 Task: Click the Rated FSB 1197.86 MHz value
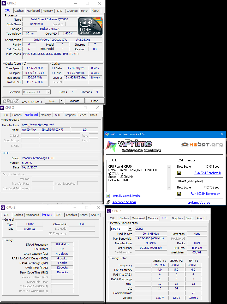[35, 82]
